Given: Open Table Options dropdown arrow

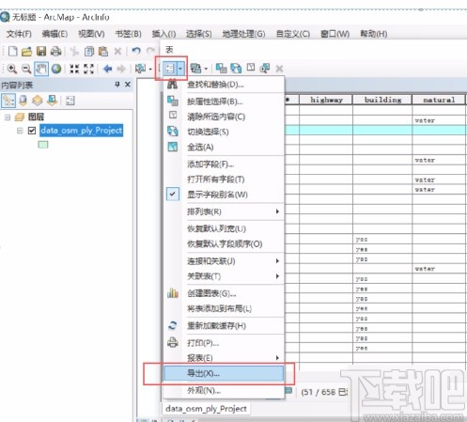Looking at the screenshot, I should (x=180, y=69).
